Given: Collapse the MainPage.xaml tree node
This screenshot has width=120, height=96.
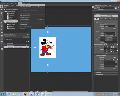Looking at the screenshot, I should pyautogui.click(x=6, y=19).
